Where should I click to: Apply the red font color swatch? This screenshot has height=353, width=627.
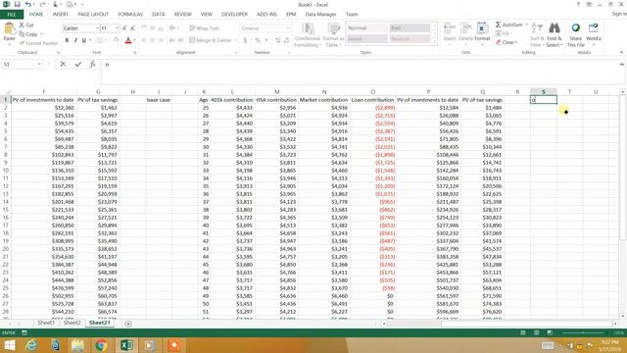click(x=128, y=40)
